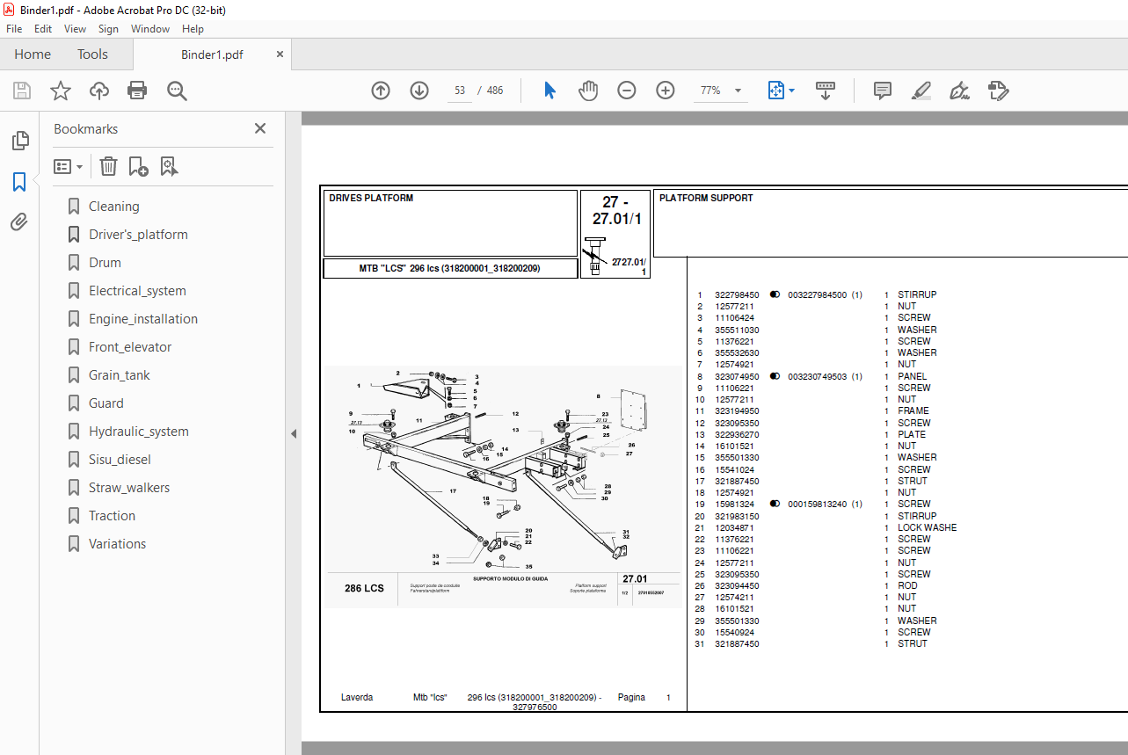Switch to the Tools tab
This screenshot has height=755, width=1128.
pyautogui.click(x=92, y=54)
